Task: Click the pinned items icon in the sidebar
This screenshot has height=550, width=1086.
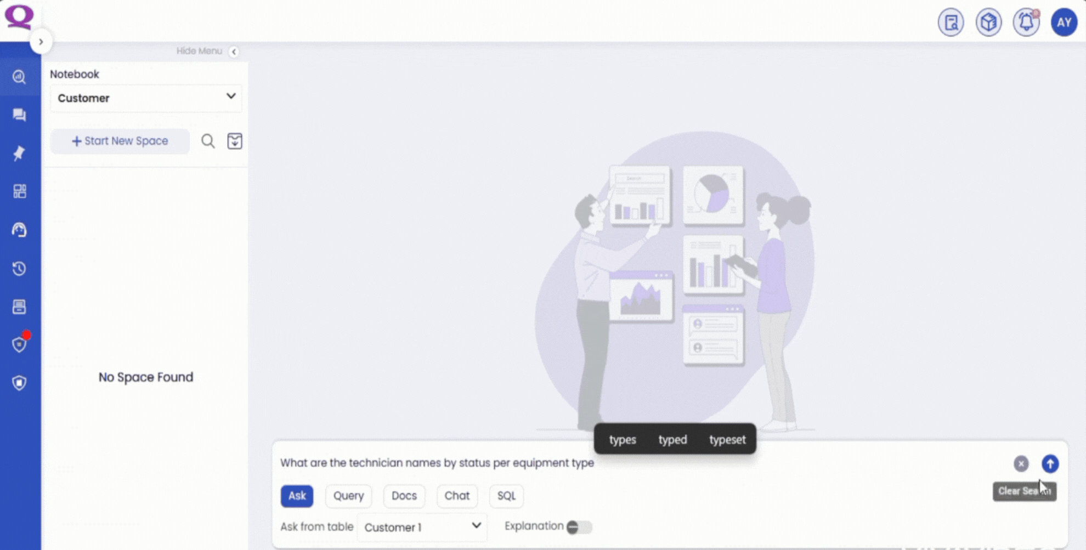Action: pos(20,153)
